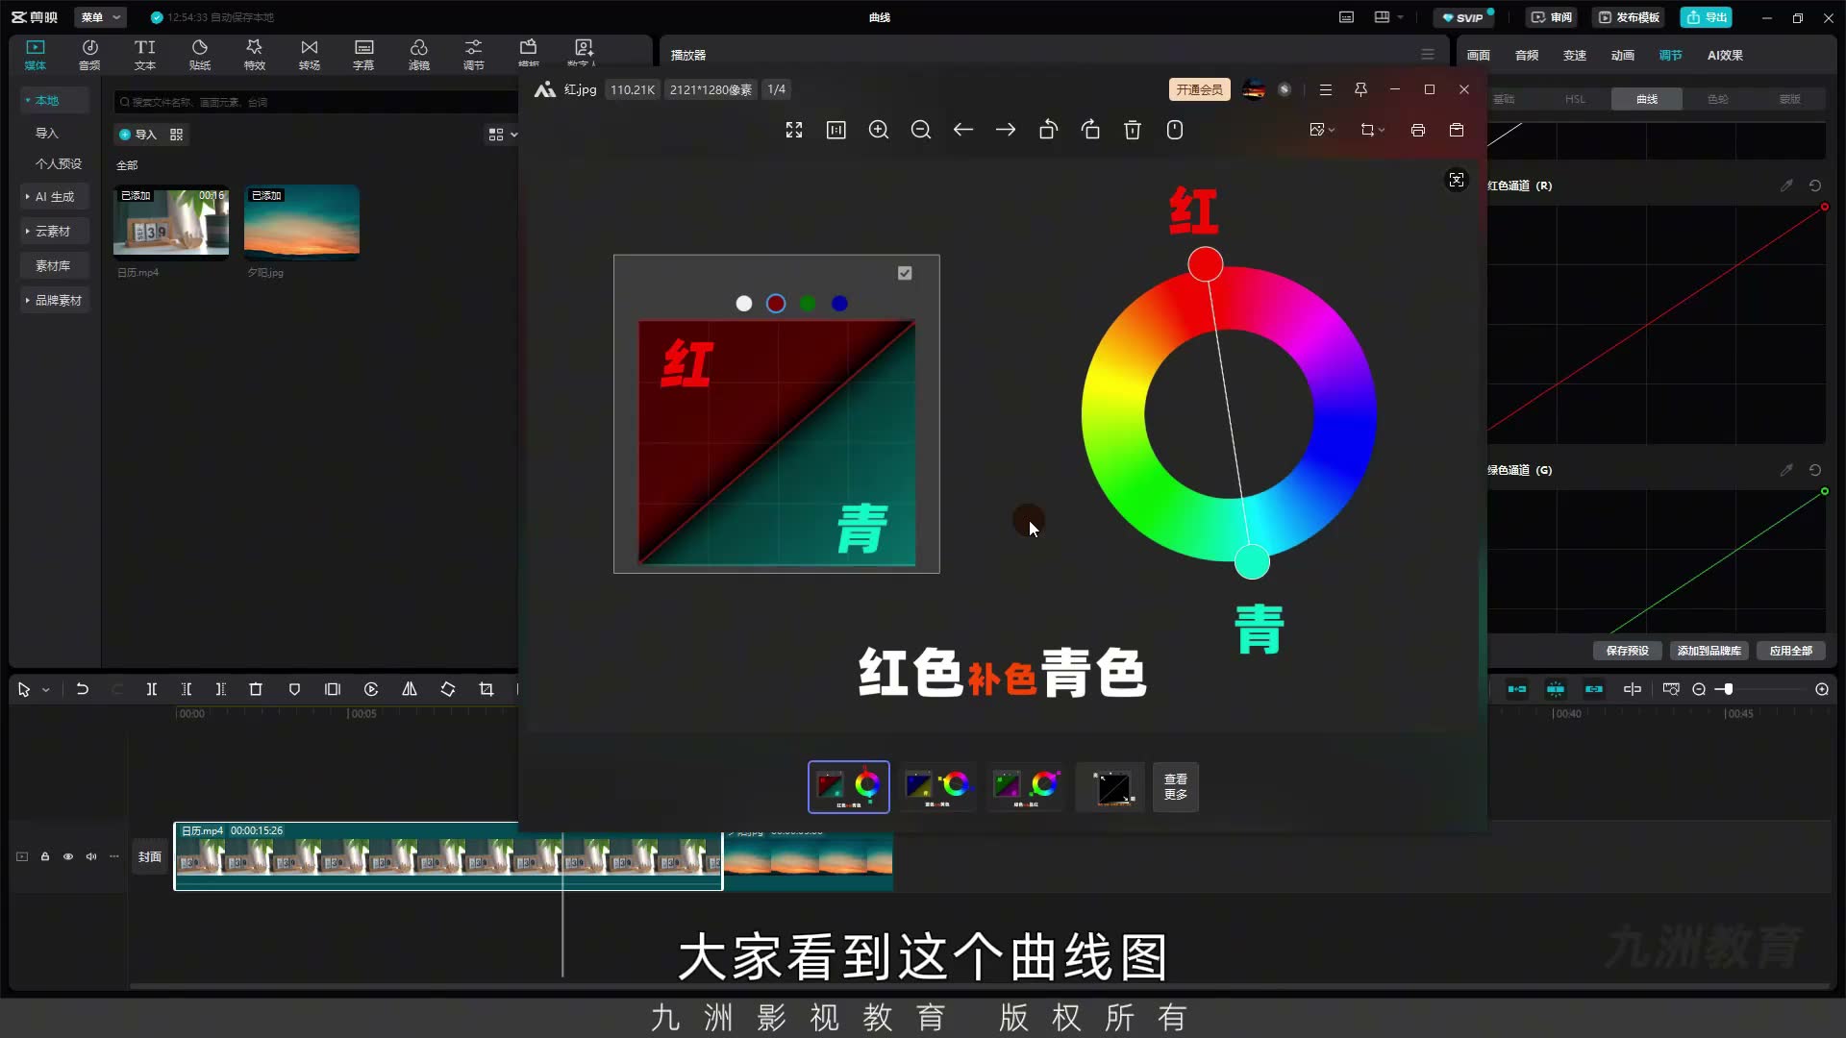The image size is (1846, 1038).
Task: Open media view mode dropdown
Action: (x=503, y=135)
